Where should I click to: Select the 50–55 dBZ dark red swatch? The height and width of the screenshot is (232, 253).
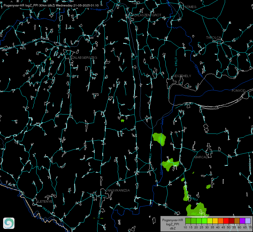(x=232, y=221)
